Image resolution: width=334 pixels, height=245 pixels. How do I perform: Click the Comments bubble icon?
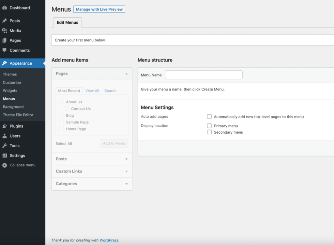[x=5, y=50]
